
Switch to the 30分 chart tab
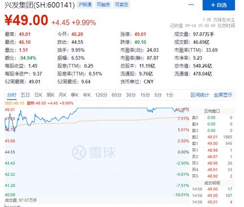click(131, 95)
